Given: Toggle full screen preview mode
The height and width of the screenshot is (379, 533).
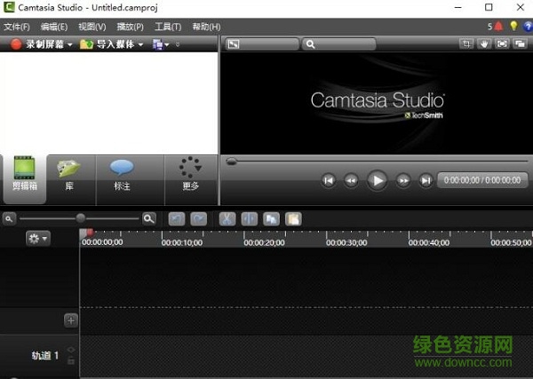Looking at the screenshot, I should click(x=503, y=43).
